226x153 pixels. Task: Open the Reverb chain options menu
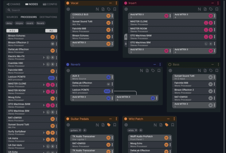(x=160, y=64)
